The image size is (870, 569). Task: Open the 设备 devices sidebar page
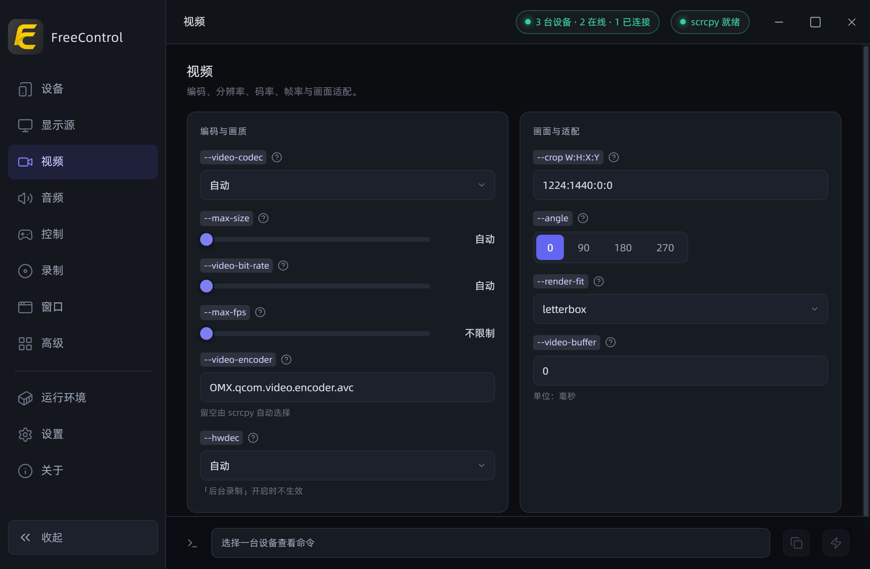click(x=83, y=89)
